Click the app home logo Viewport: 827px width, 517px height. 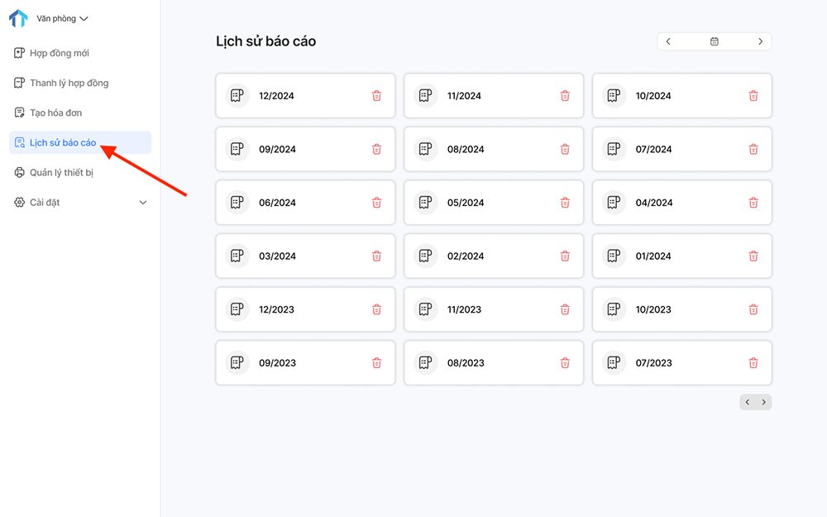click(x=18, y=18)
